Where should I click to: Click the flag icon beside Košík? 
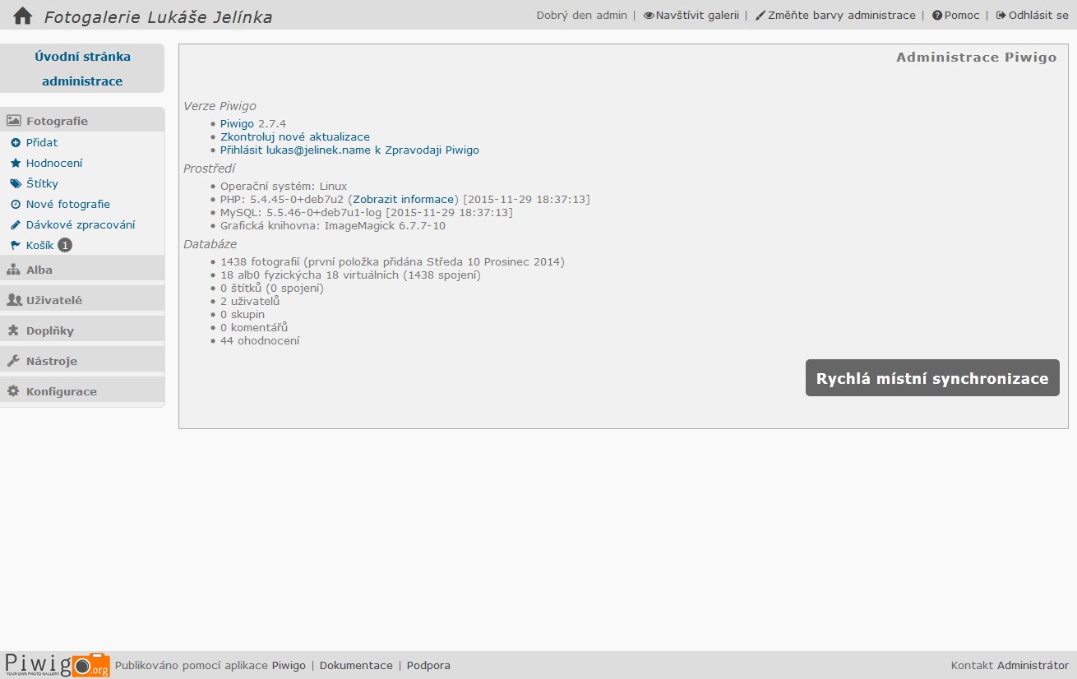tap(15, 245)
